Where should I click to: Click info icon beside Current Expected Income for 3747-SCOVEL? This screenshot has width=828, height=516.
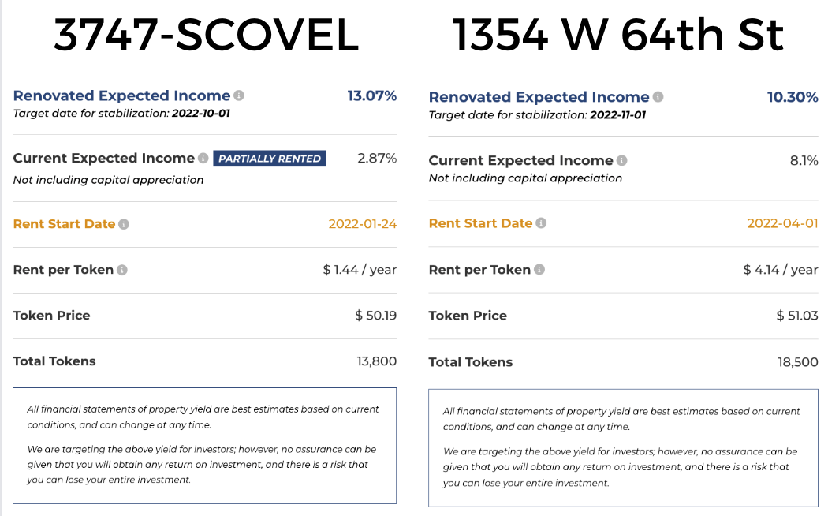(x=203, y=158)
